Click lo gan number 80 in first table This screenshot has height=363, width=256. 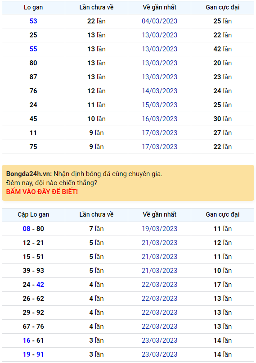point(33,63)
